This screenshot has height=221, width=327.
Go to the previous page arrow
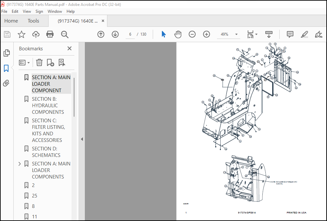(x=101, y=34)
